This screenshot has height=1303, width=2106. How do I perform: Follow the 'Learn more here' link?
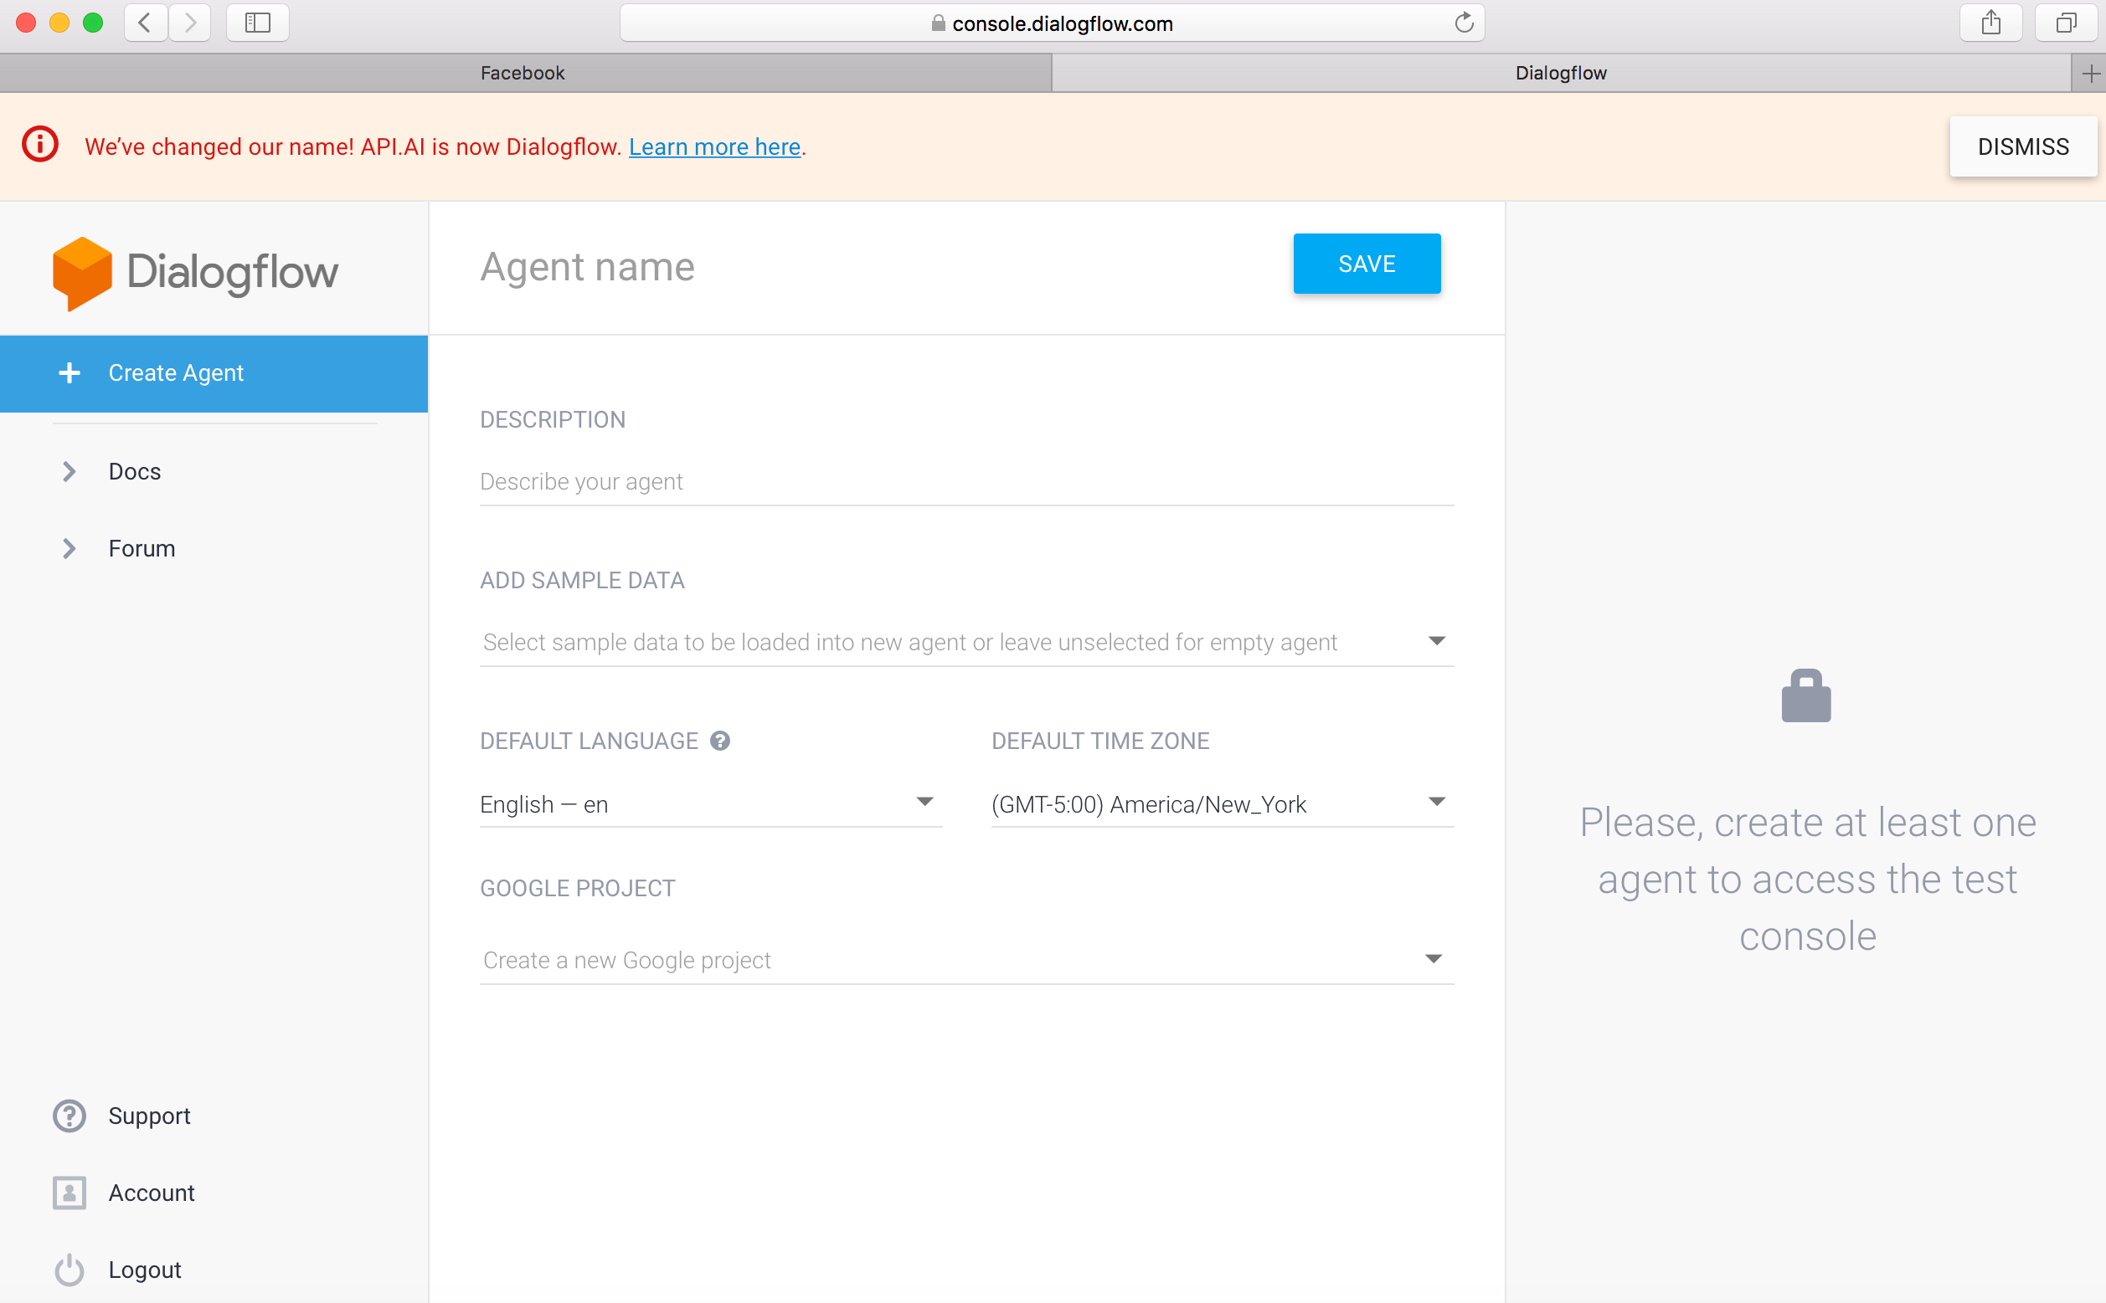click(x=713, y=147)
